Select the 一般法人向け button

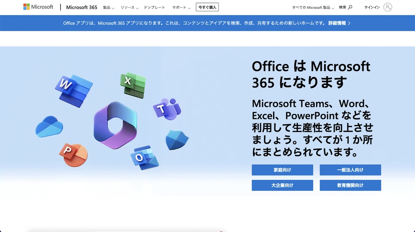(351, 170)
